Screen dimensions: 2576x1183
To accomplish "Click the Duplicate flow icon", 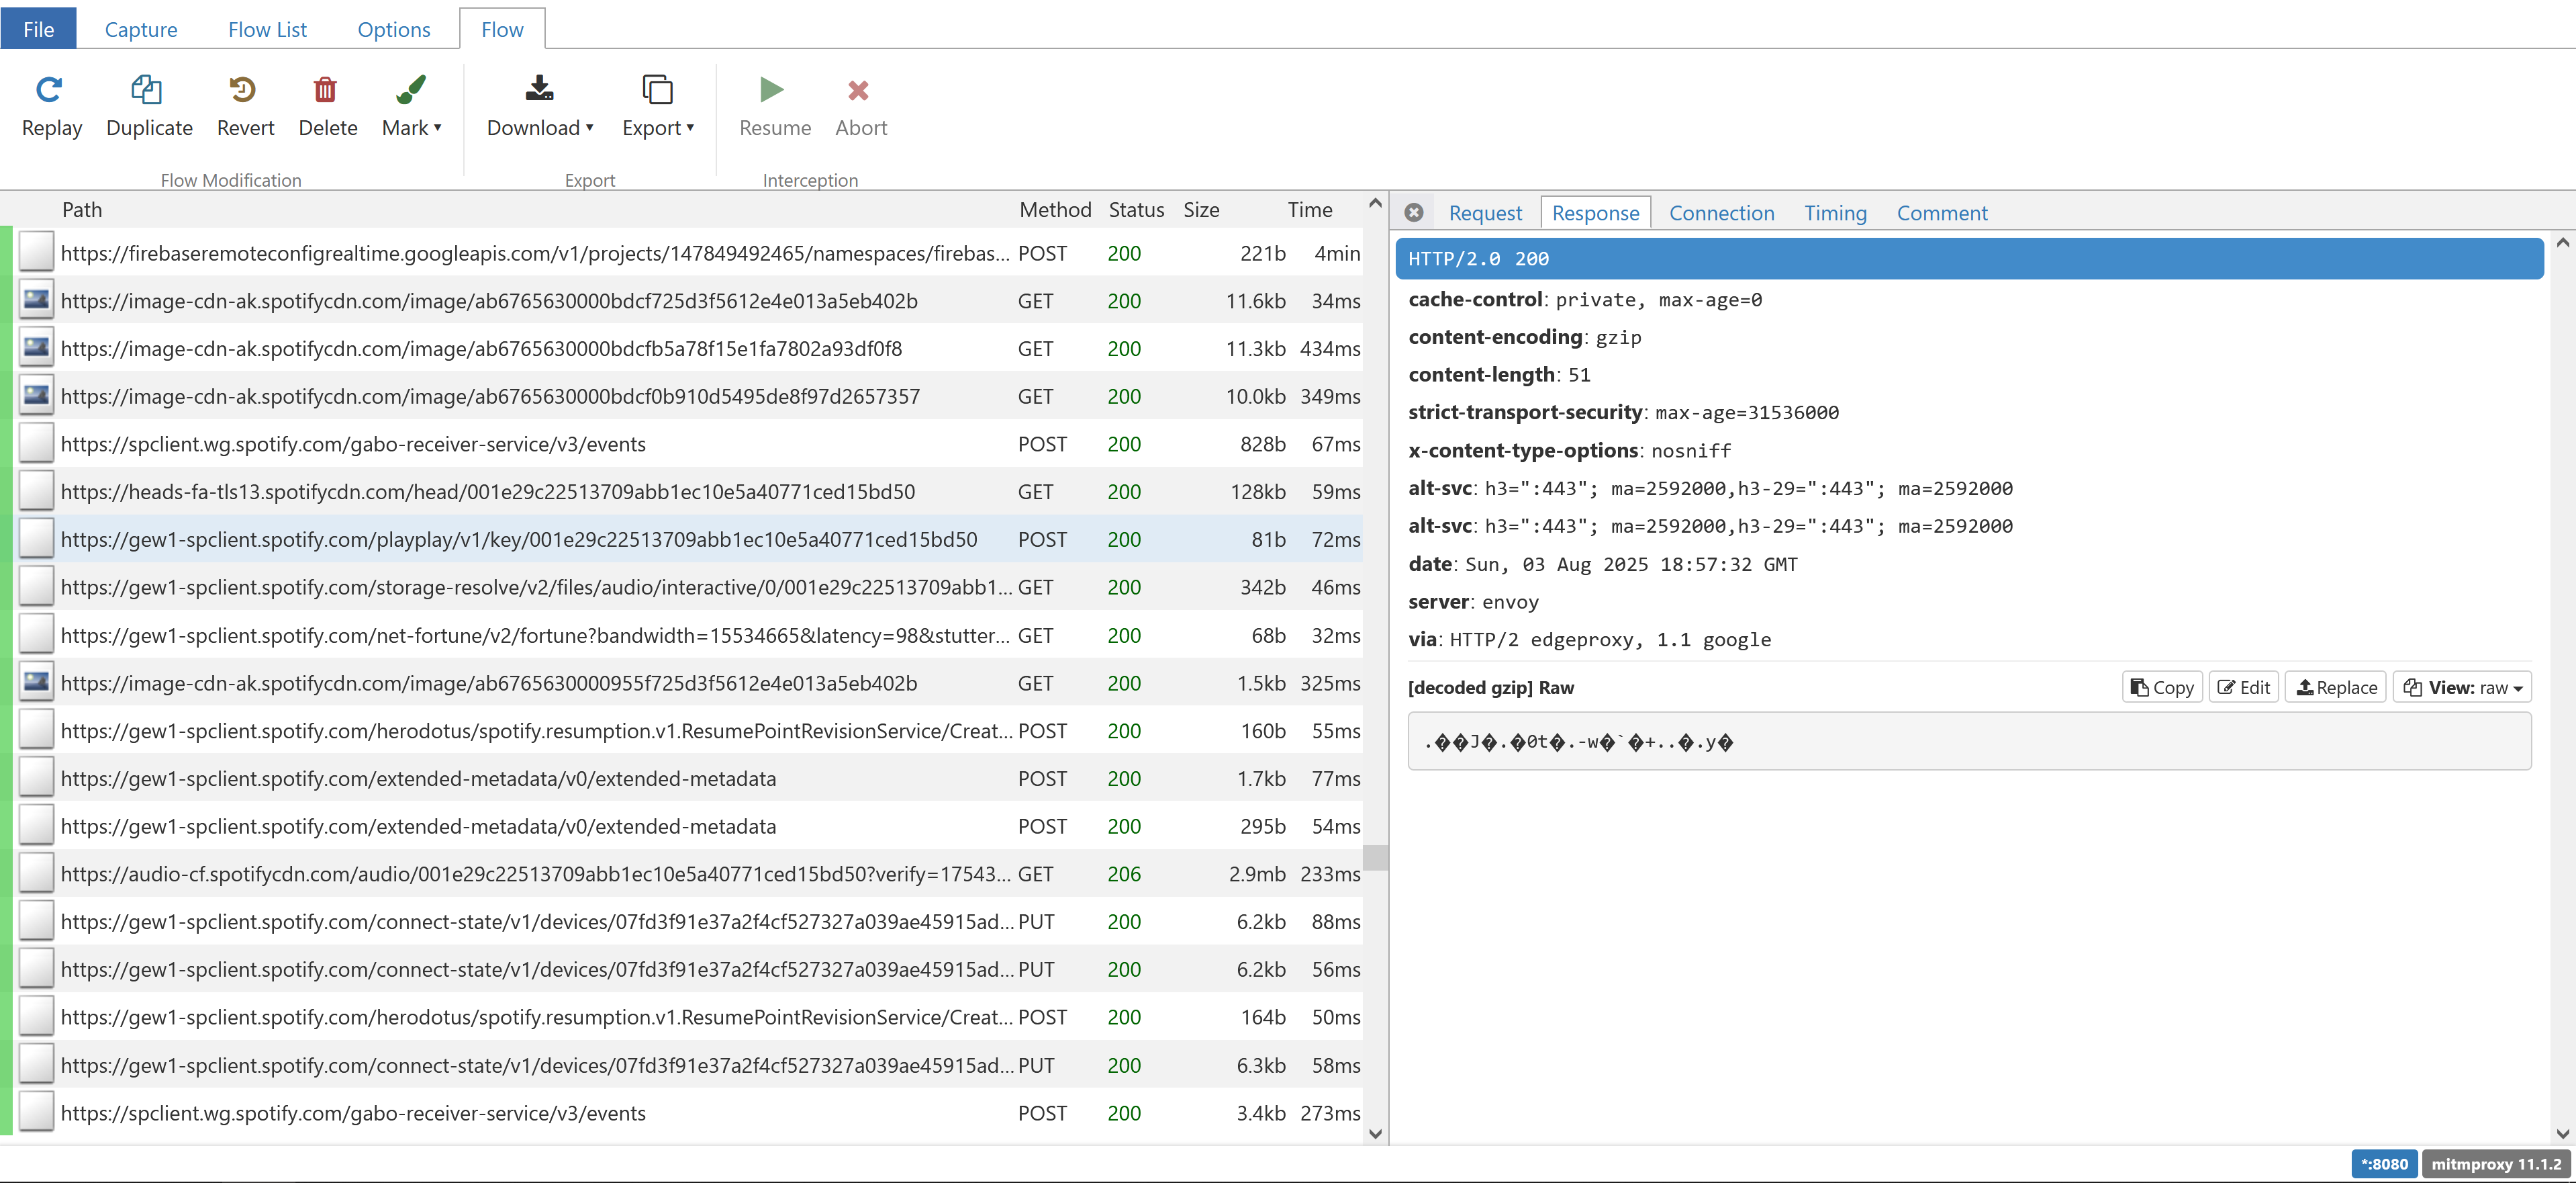I will click(x=147, y=90).
